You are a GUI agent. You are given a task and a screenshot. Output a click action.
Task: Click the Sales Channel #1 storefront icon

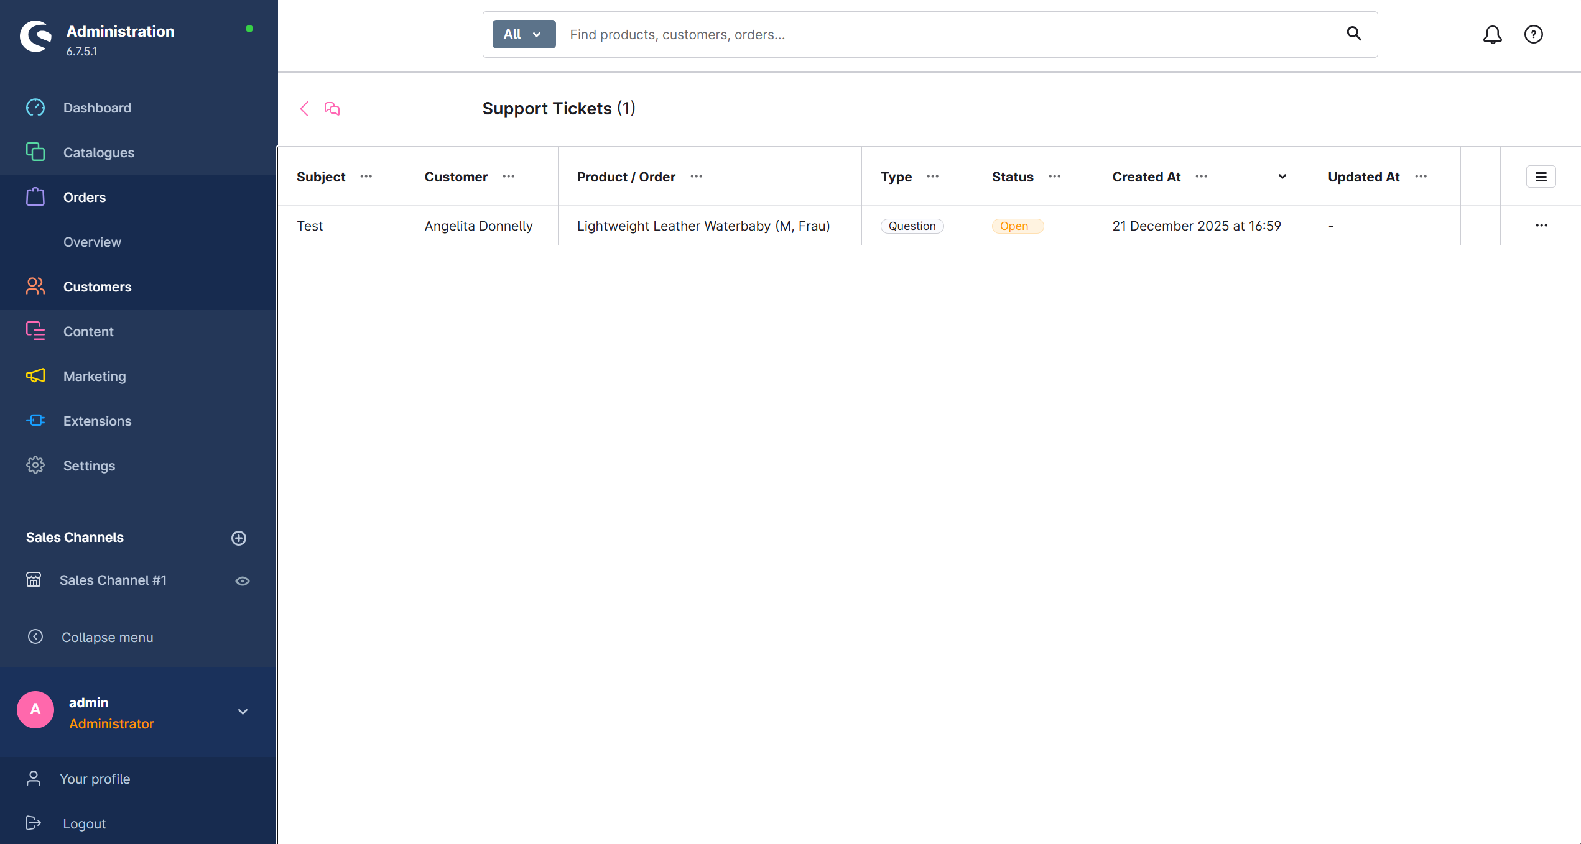pyautogui.click(x=34, y=580)
